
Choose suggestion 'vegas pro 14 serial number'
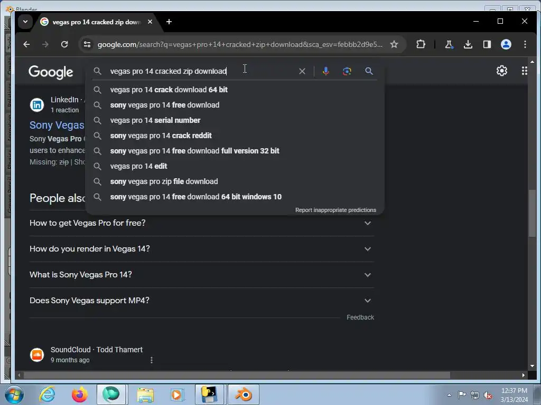(235, 121)
